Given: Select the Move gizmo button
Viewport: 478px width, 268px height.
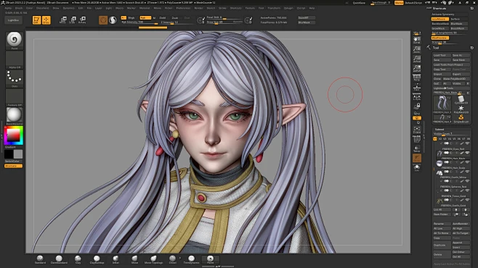Looking at the screenshot, I should tap(62, 20).
